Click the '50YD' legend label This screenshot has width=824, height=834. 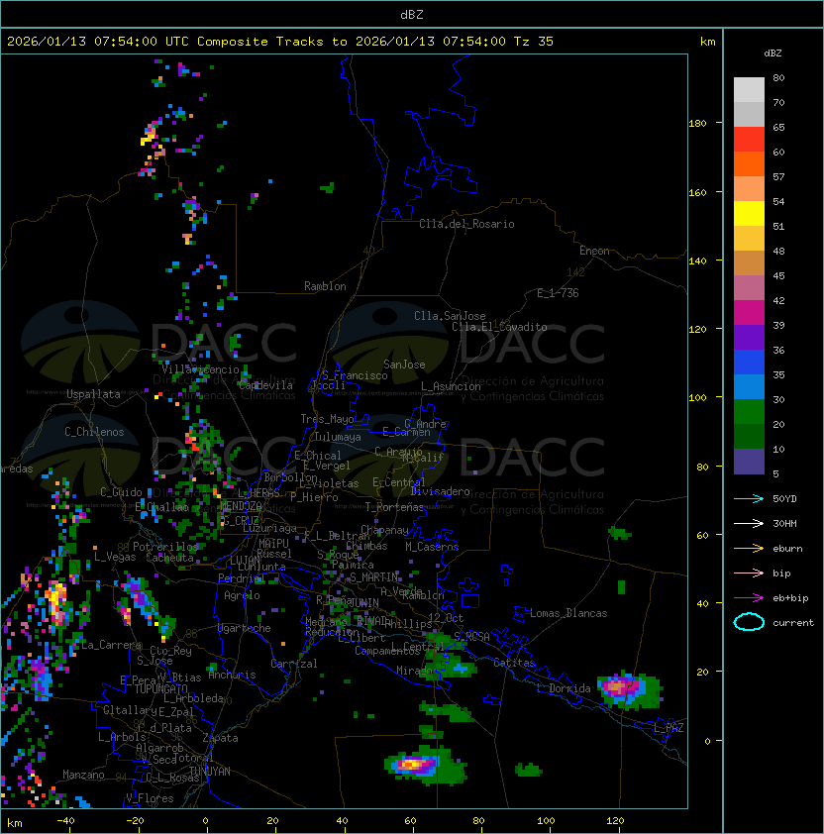coord(784,498)
